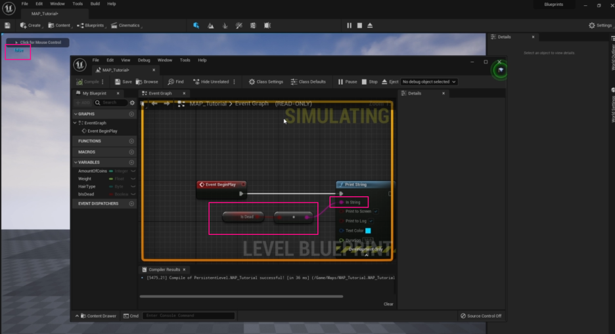
Task: Click the My Blueprint search field
Action: 110,103
